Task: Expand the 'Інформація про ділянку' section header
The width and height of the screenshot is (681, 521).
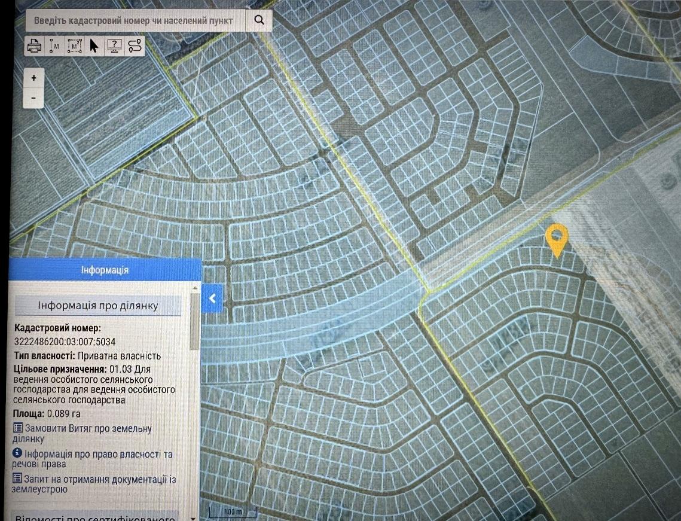Action: tap(98, 306)
